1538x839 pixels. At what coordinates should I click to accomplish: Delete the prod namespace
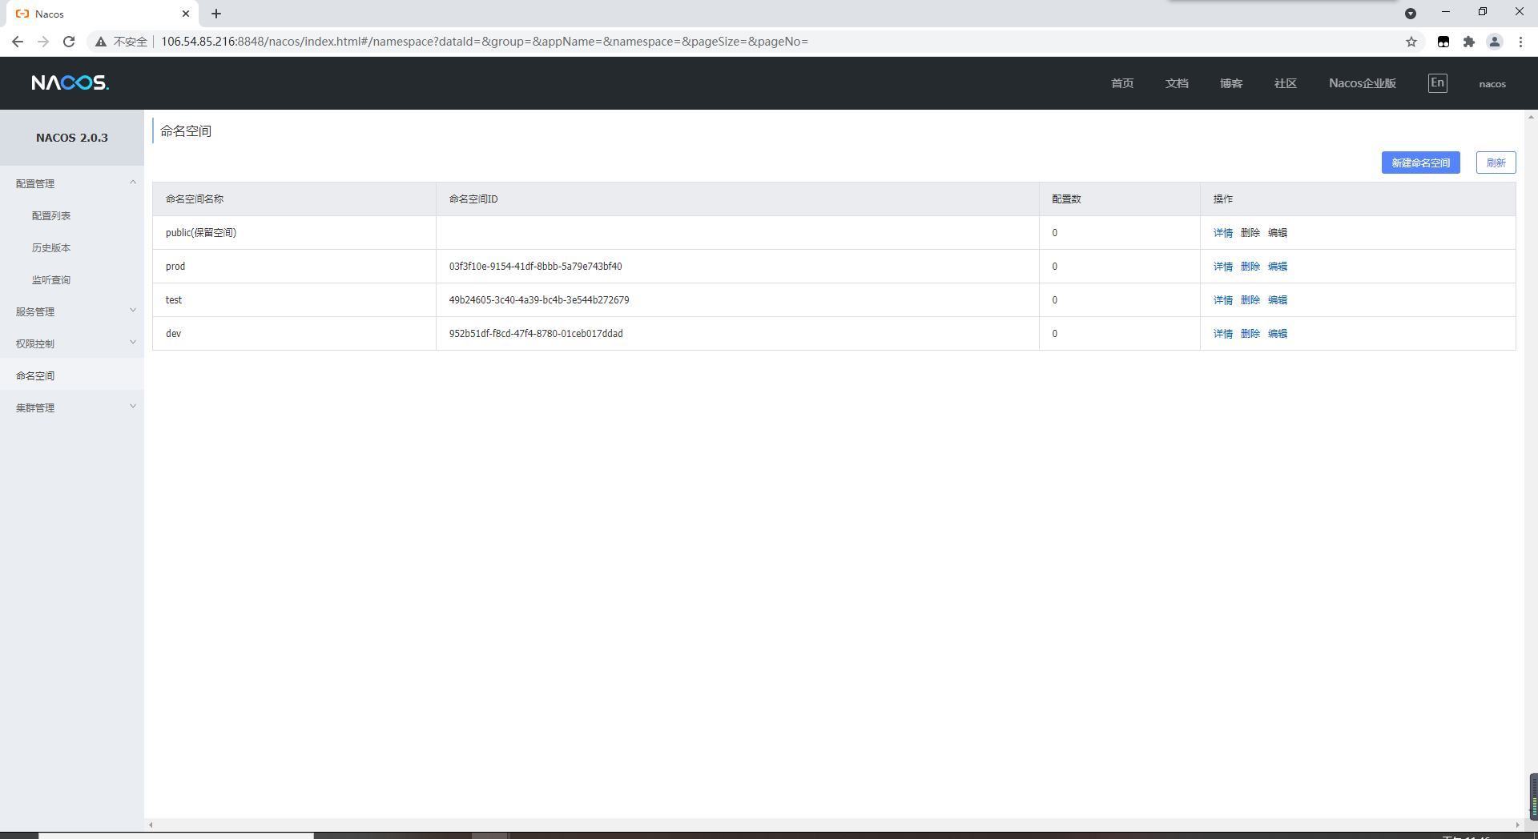click(x=1250, y=267)
